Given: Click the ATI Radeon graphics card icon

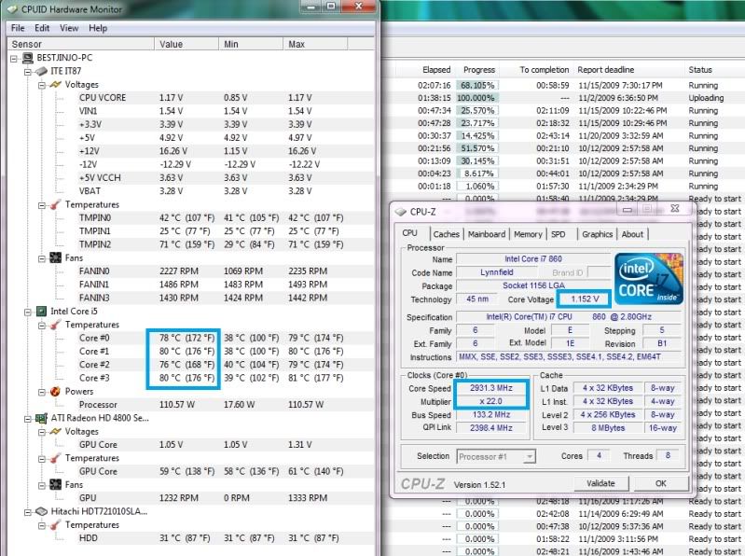Looking at the screenshot, I should pos(40,419).
